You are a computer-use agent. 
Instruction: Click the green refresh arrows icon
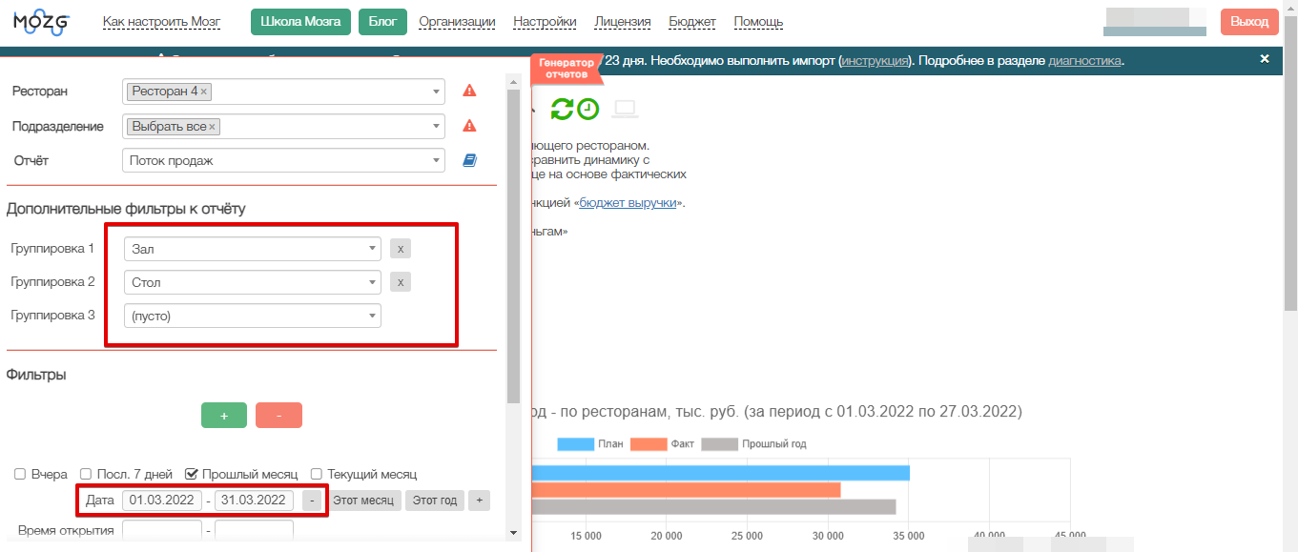point(562,110)
